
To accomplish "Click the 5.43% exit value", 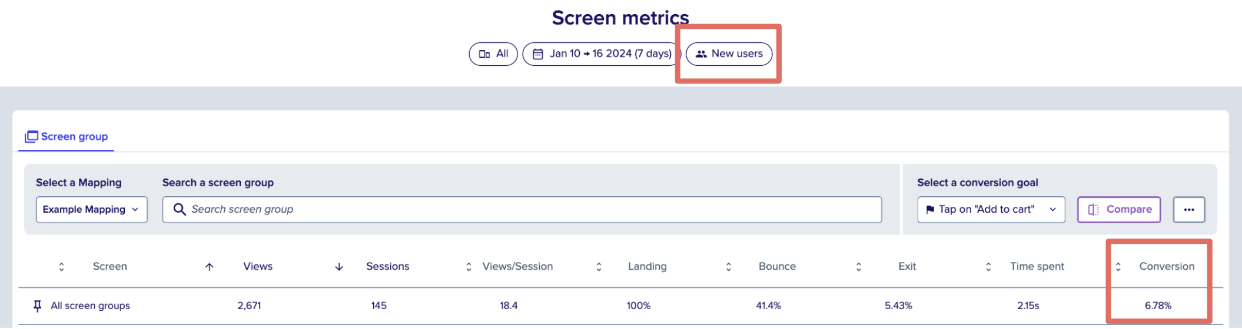I will point(898,306).
